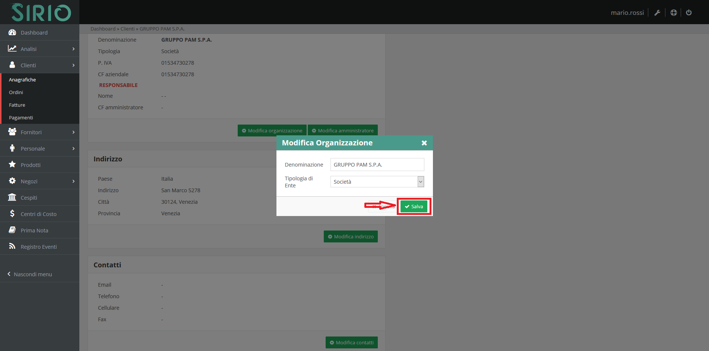Viewport: 709px width, 351px height.
Task: Follow the Clienti breadcrumb link
Action: coord(127,29)
